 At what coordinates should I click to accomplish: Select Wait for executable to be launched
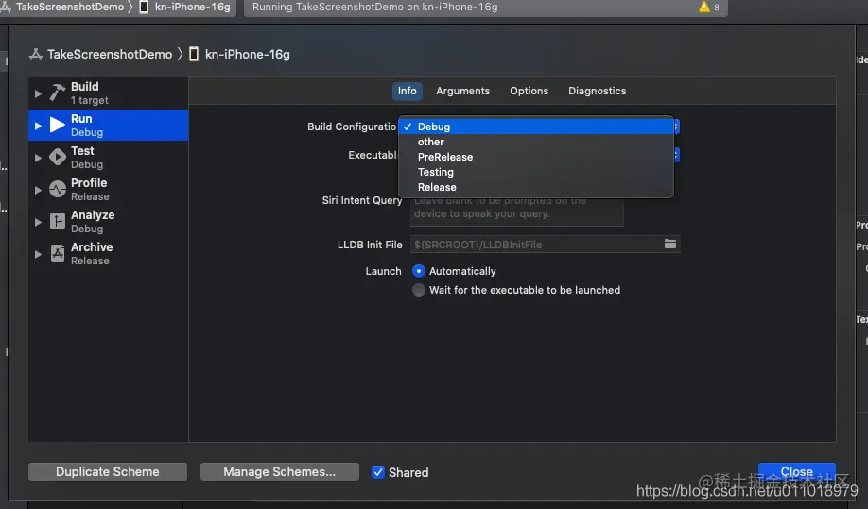tap(419, 290)
